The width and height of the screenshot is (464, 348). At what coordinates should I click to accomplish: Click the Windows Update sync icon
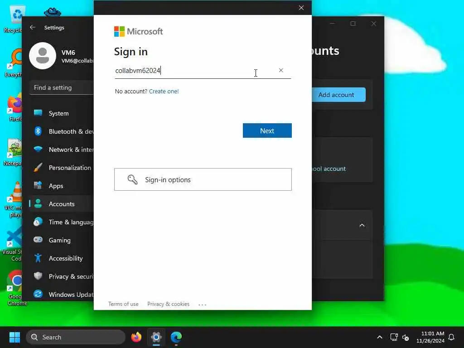click(38, 294)
